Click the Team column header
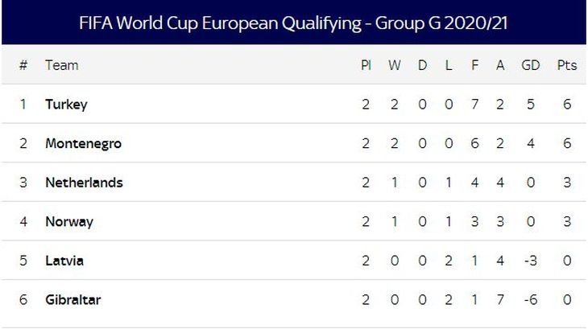Screen dimensions: 588x329 (x=62, y=65)
